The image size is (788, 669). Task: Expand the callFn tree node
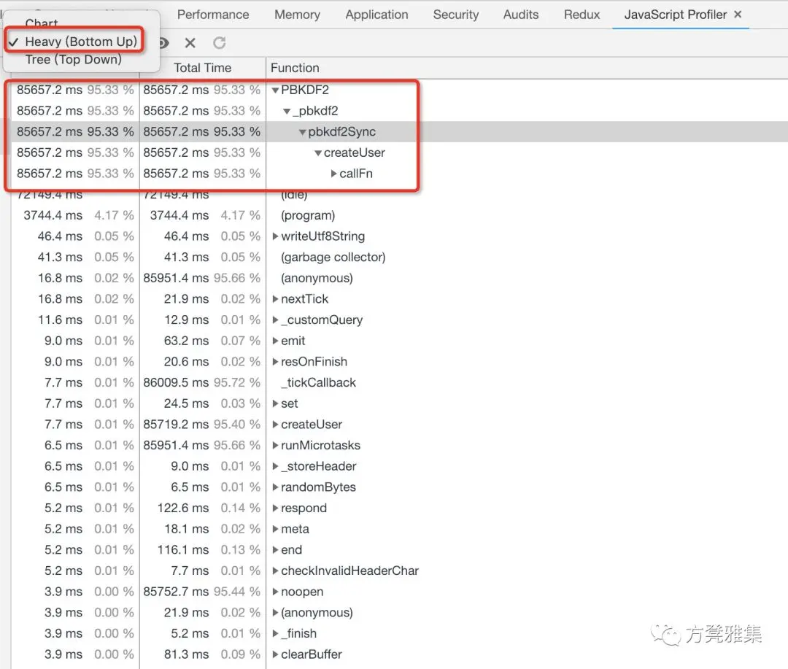click(x=333, y=174)
